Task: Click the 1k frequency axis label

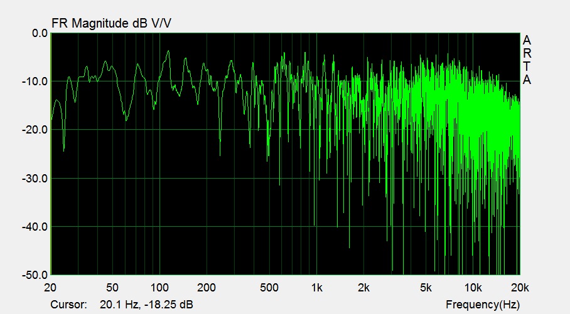Action: click(x=316, y=288)
